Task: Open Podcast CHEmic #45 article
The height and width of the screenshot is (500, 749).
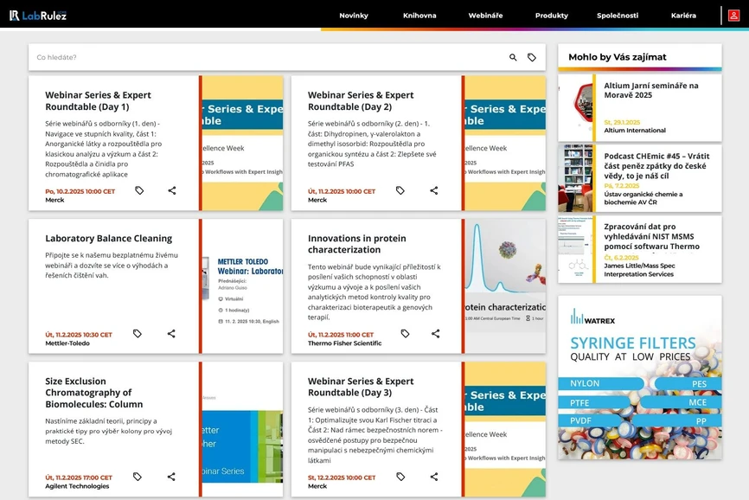Action: coord(656,166)
